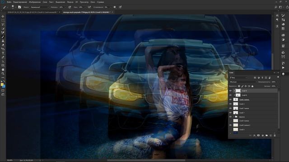Create a new group folder icon
Screen dimensions: 289x162
click(266, 135)
